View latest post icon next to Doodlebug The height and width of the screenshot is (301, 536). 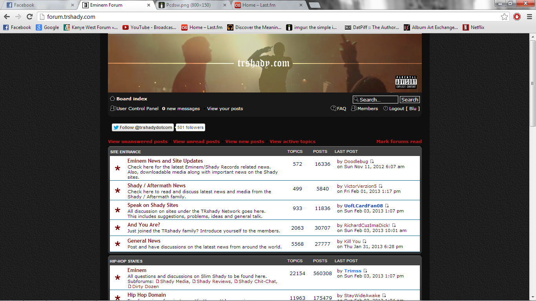(x=372, y=161)
